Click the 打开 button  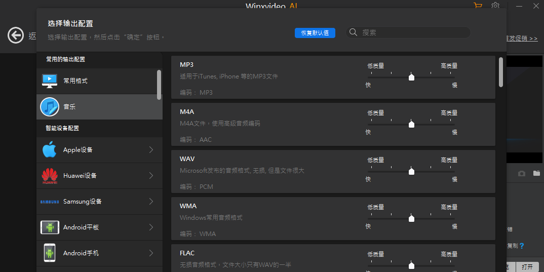[x=527, y=267]
